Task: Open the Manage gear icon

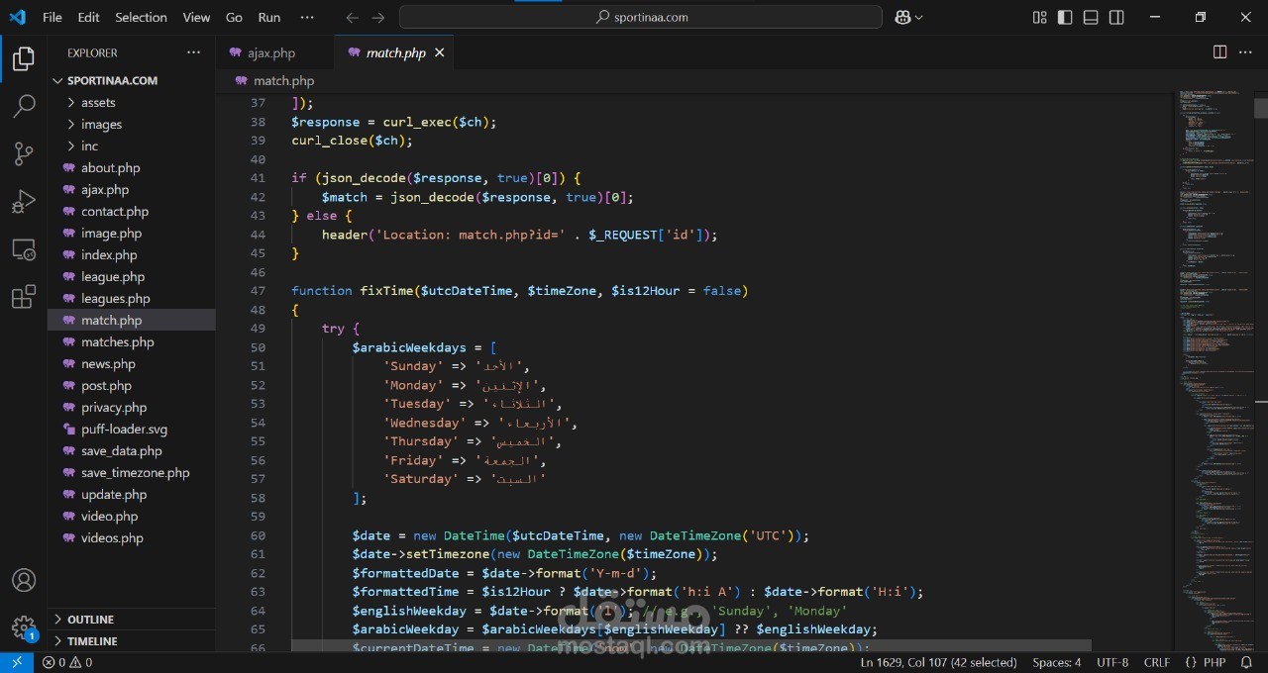Action: (24, 627)
